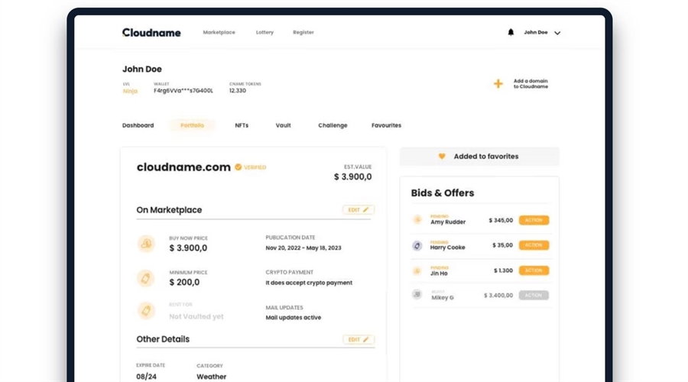This screenshot has width=688, height=382.
Task: Open the NFTs tab
Action: [242, 125]
